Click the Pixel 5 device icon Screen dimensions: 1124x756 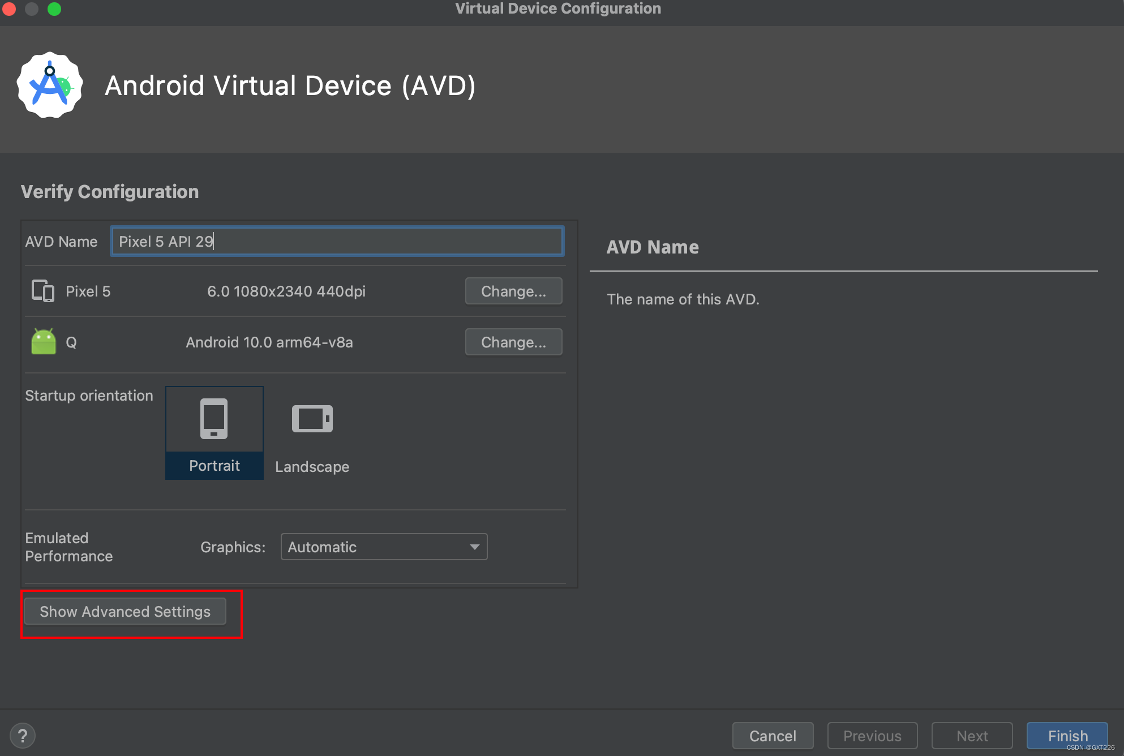coord(43,291)
